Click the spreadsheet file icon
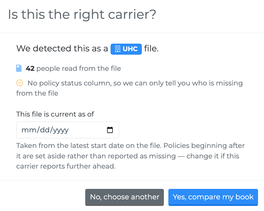The image size is (264, 211). click(x=19, y=68)
